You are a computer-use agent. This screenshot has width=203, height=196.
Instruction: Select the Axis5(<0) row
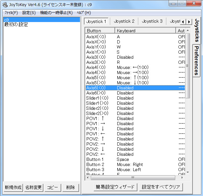(135, 78)
